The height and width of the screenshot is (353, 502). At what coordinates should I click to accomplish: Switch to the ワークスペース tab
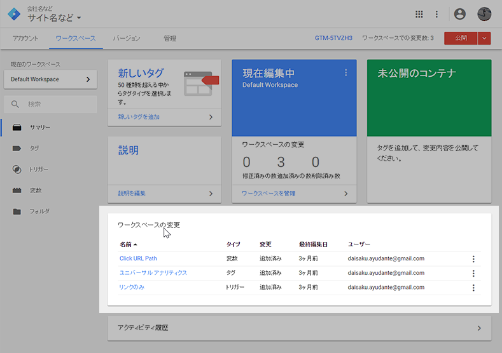coord(76,38)
